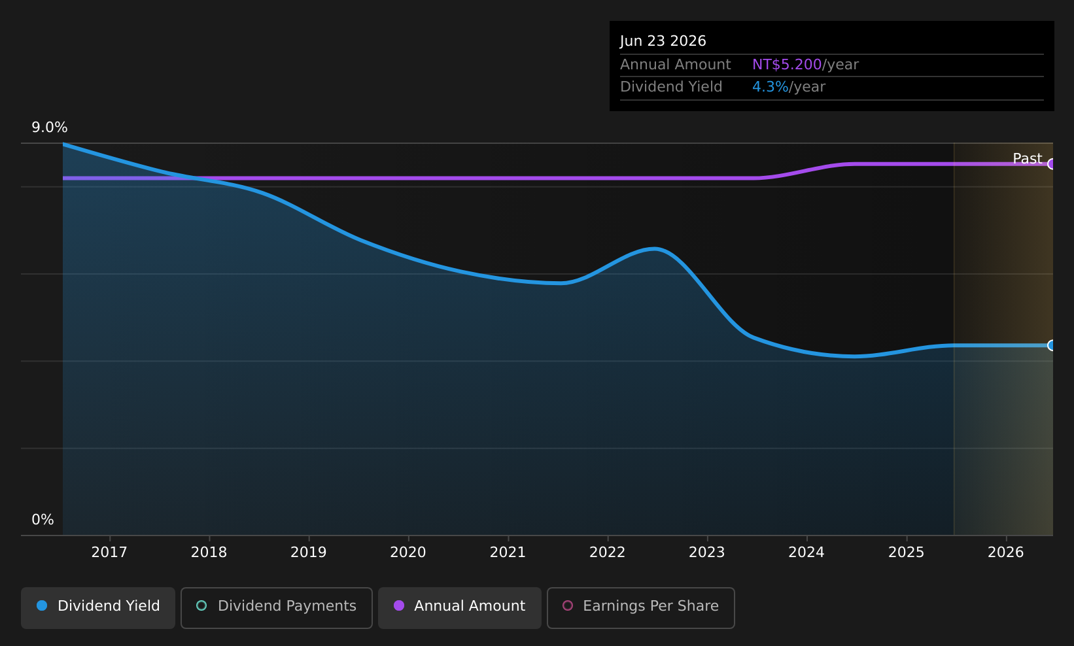1074x646 pixels.
Task: Toggle the Annual Amount legend button
Action: (x=460, y=608)
